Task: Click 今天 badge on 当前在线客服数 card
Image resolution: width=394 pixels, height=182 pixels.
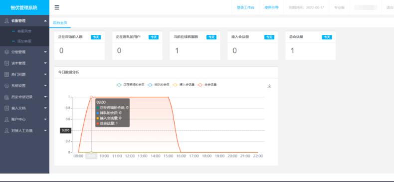Action: (211, 37)
